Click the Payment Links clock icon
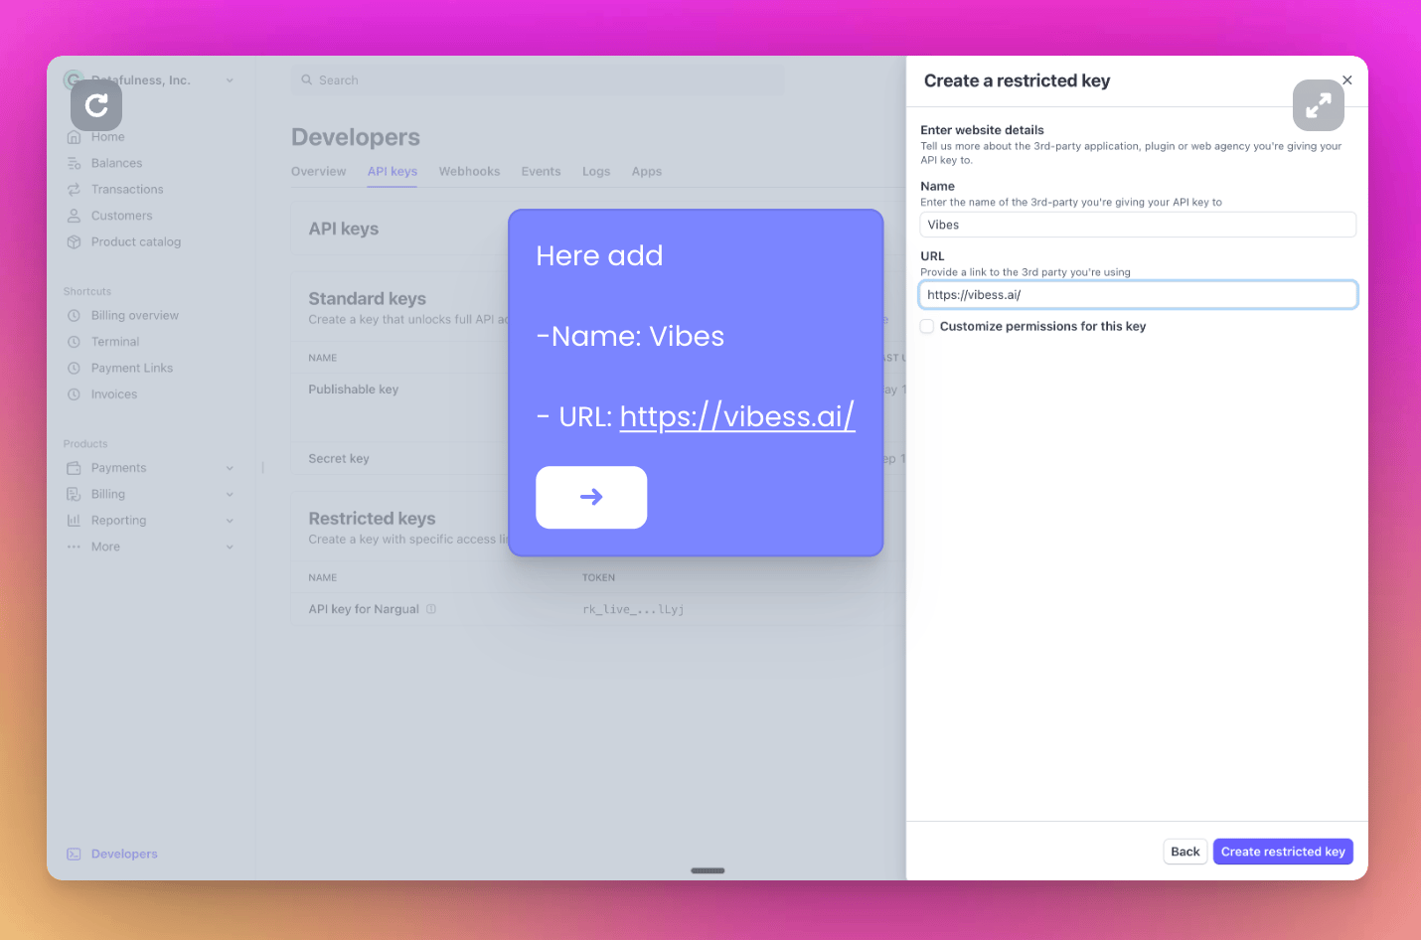The width and height of the screenshot is (1421, 940). pos(74,369)
